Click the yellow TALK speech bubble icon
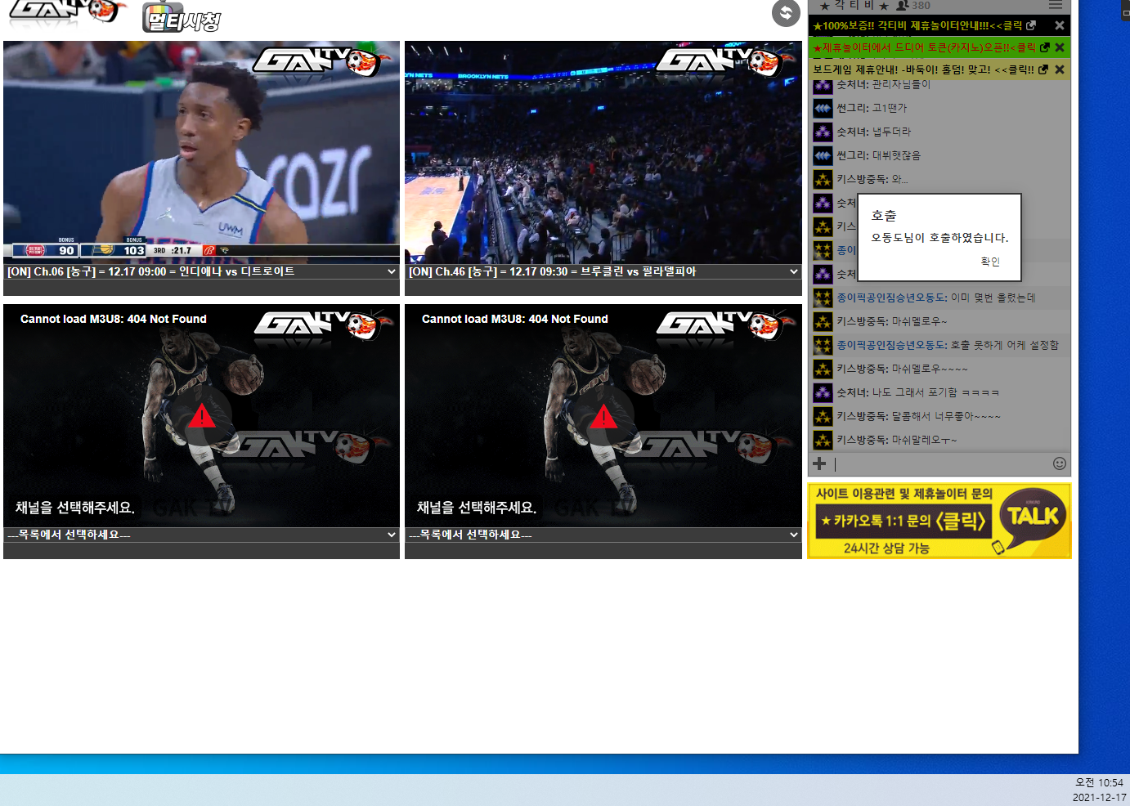The height and width of the screenshot is (806, 1130). pos(1033,517)
